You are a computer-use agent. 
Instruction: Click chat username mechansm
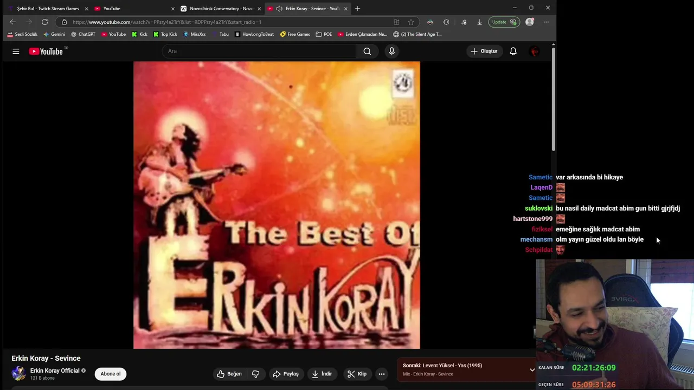tap(536, 239)
